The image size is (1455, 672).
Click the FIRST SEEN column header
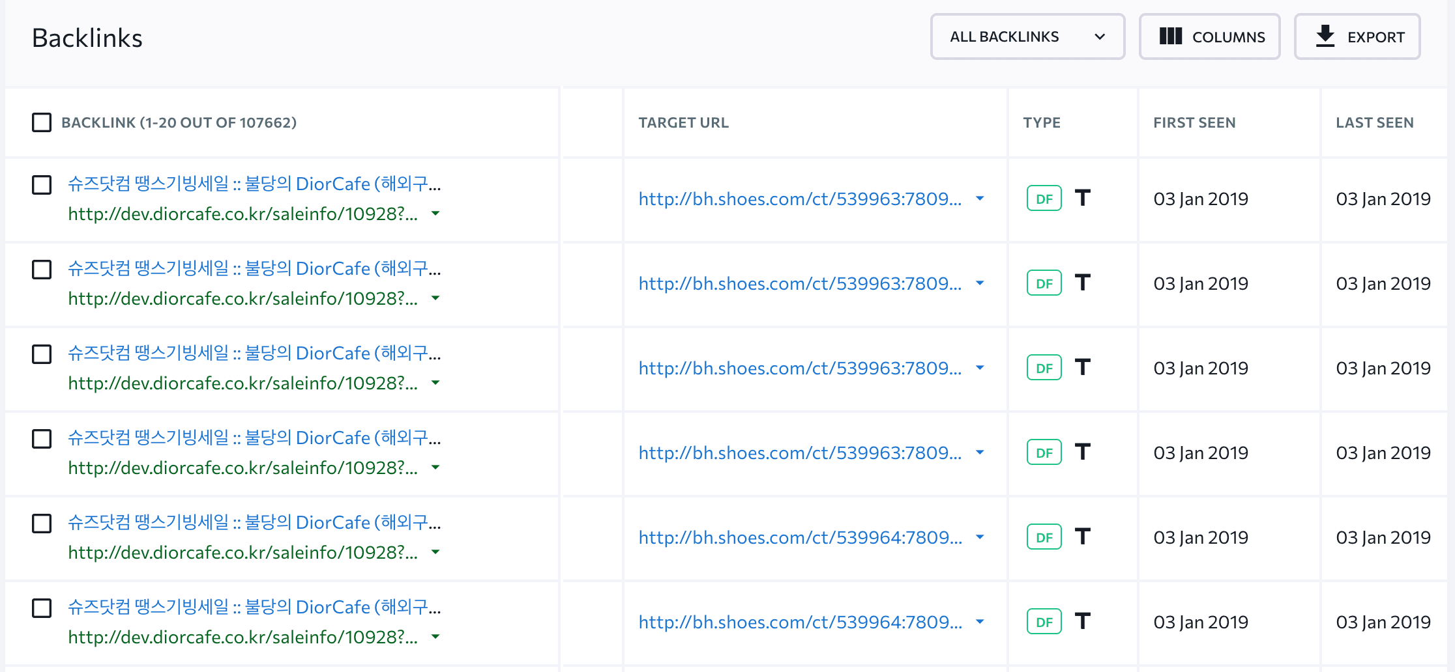click(x=1194, y=122)
